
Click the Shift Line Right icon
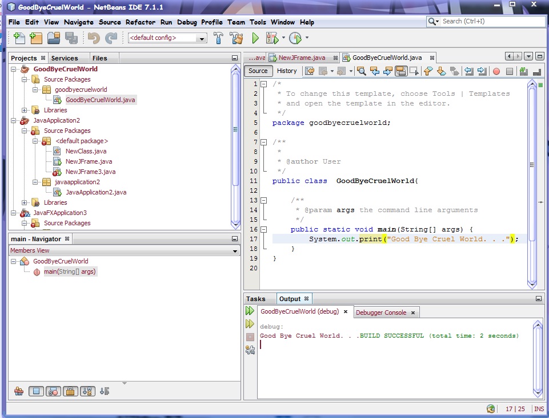coord(482,71)
